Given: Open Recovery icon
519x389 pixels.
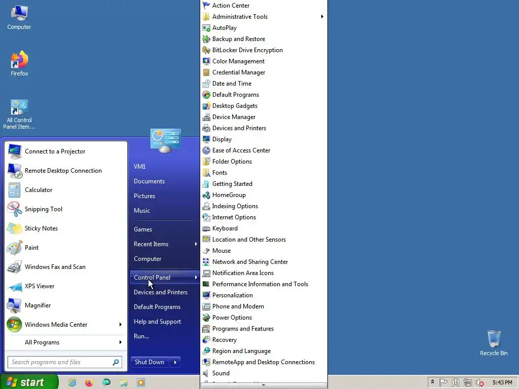Looking at the screenshot, I should click(206, 340).
